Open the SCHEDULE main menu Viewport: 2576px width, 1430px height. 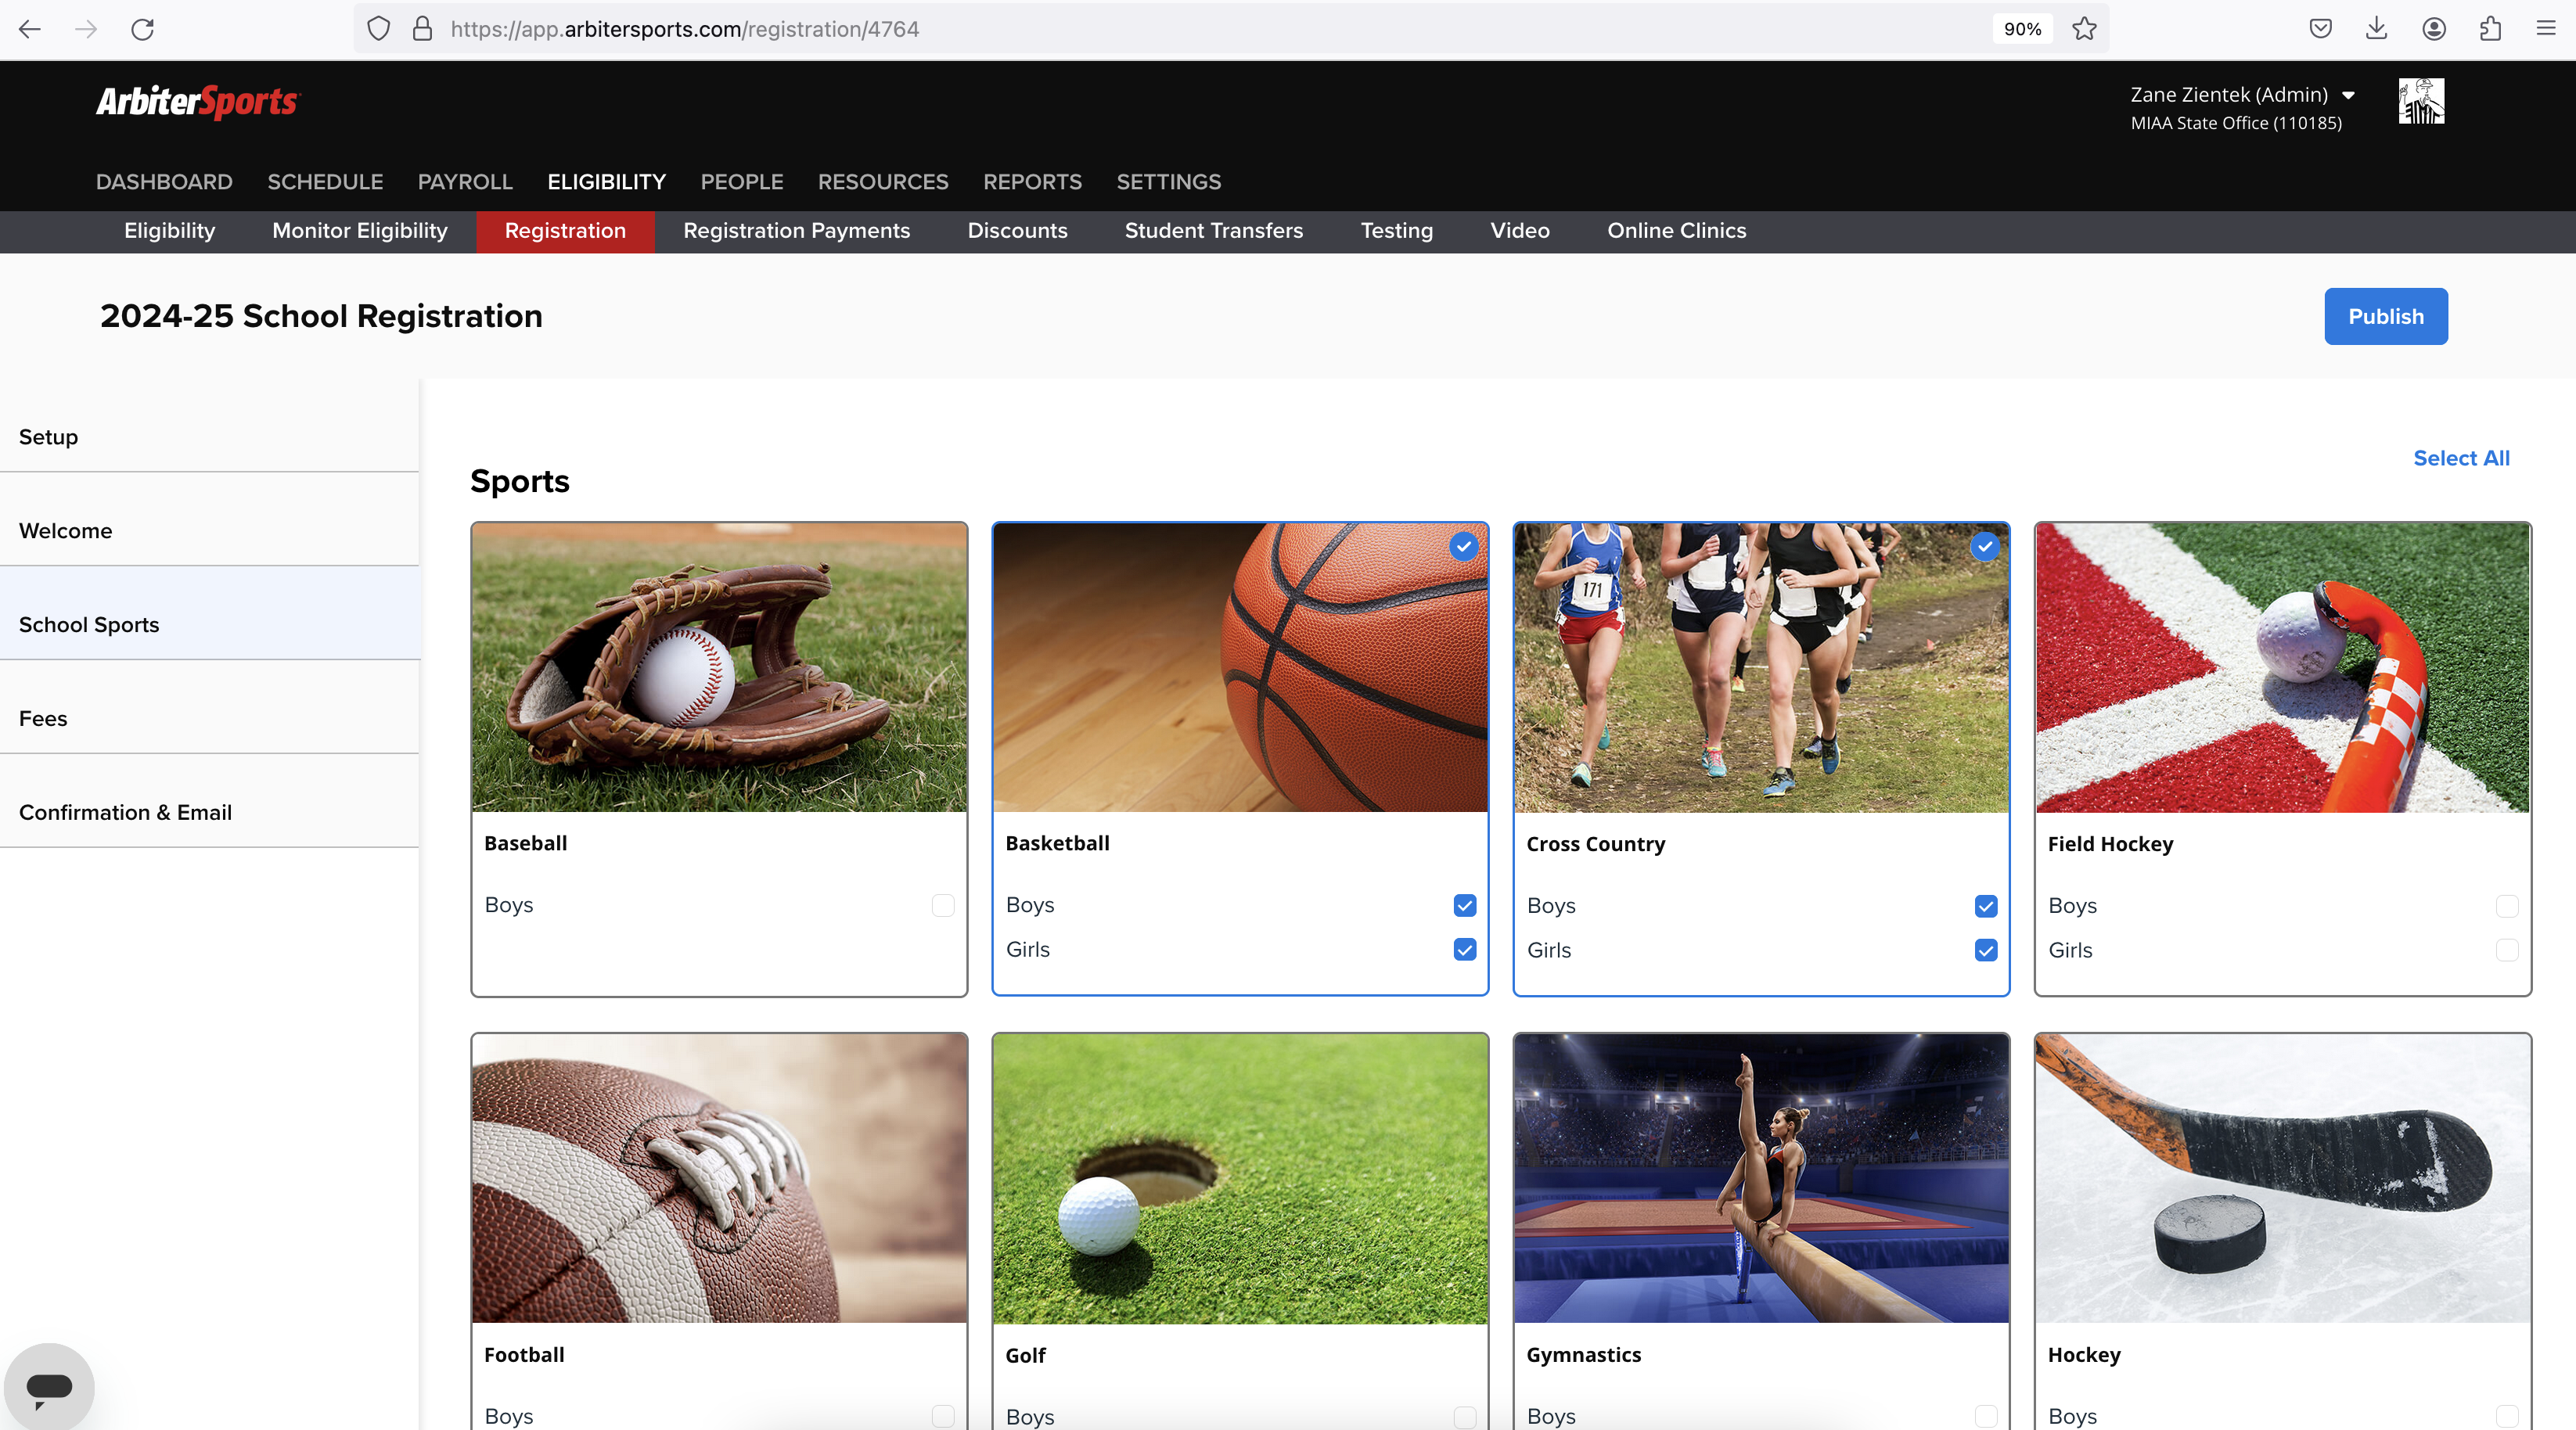(325, 182)
